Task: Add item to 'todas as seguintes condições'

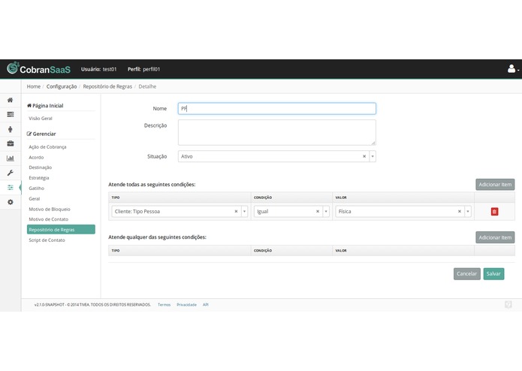Action: pos(495,184)
